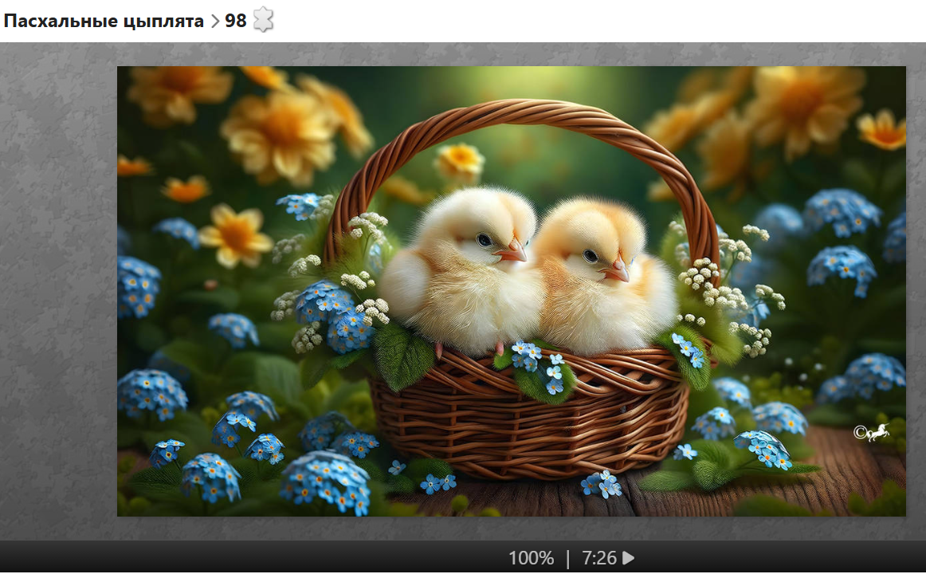Click the 98 piece count label
The image size is (926, 574).
pos(235,22)
